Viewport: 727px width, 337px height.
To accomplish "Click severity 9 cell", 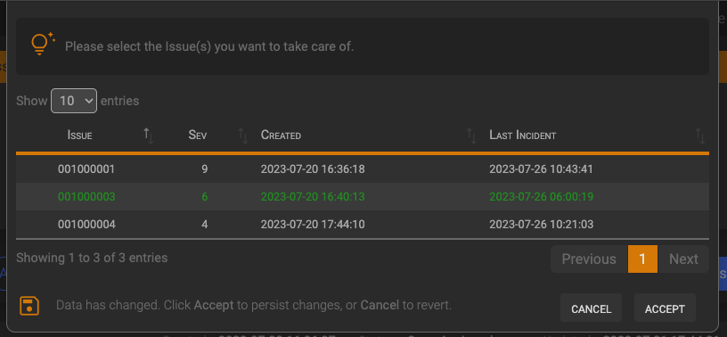I will [x=205, y=169].
